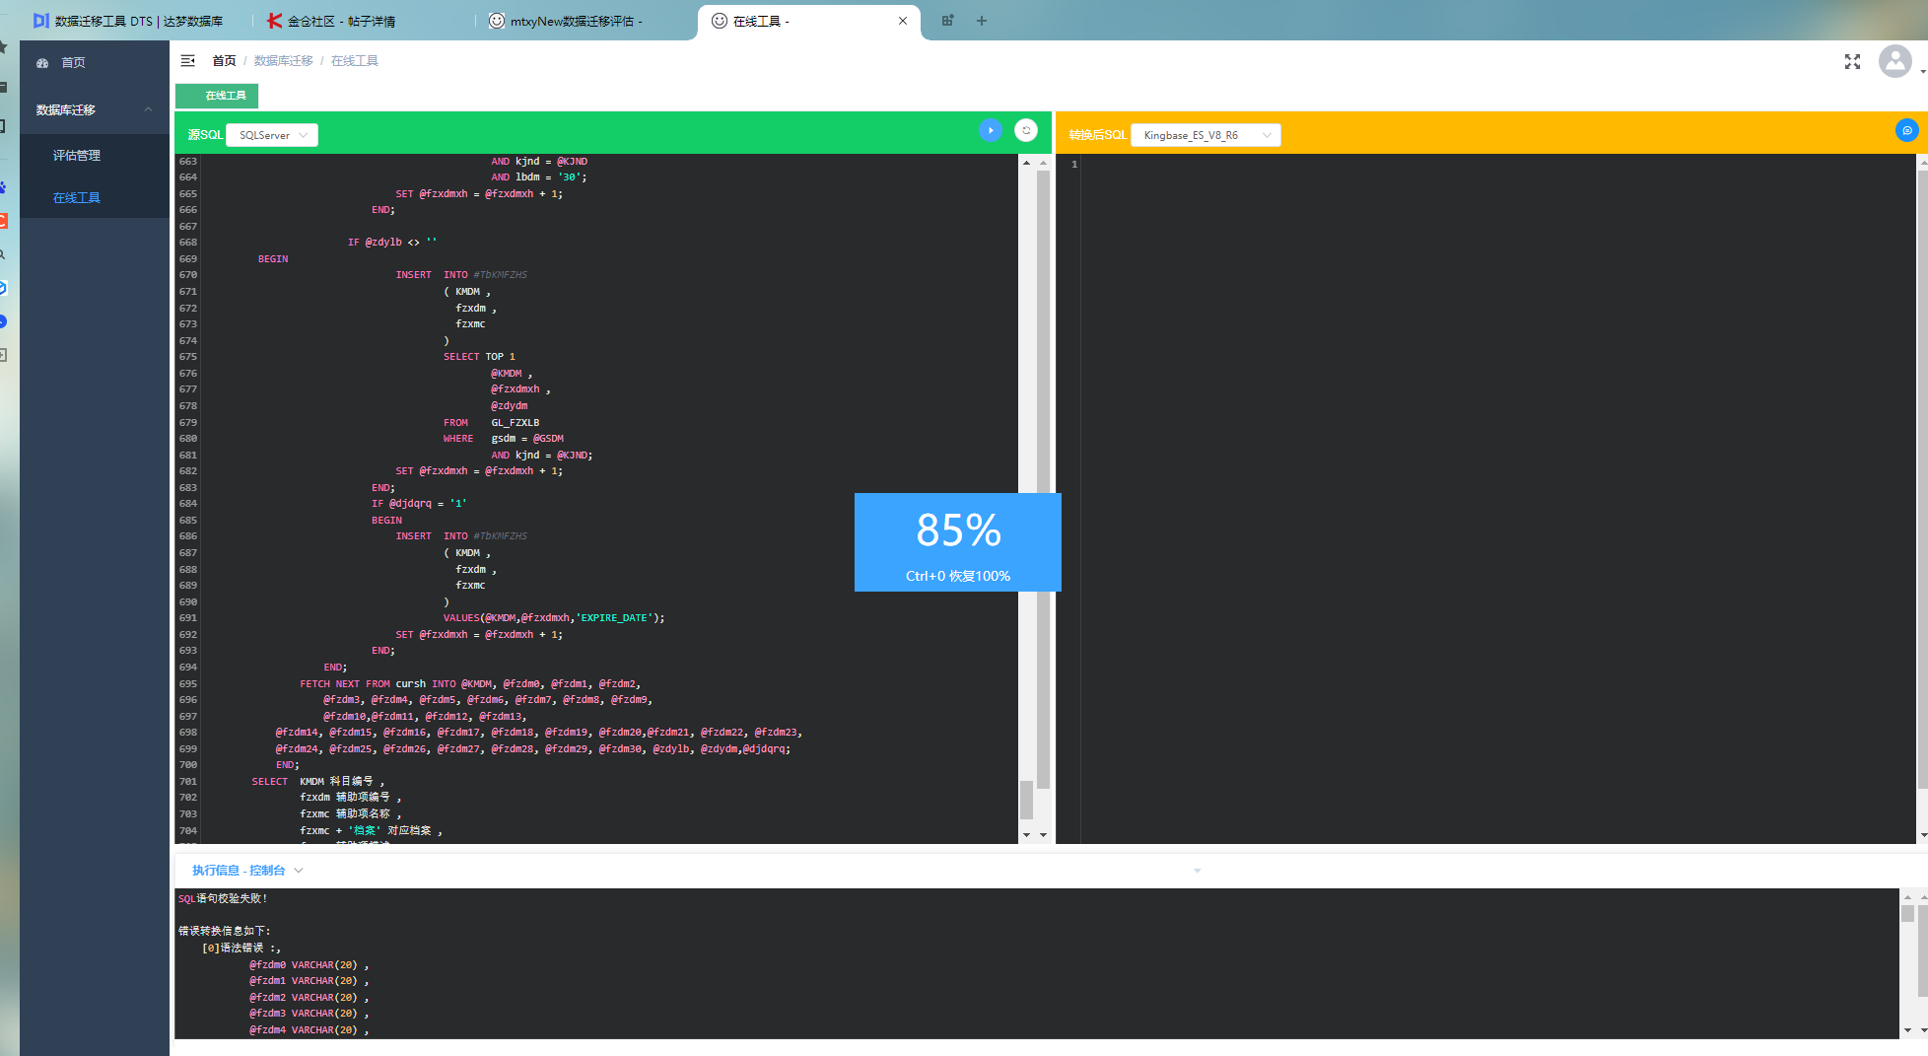This screenshot has width=1928, height=1056.
Task: Open a new browser tab with plus icon
Action: [x=982, y=21]
